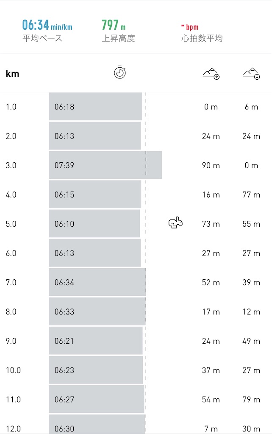Tap the 平均ペース label
The image size is (272, 434).
42,38
